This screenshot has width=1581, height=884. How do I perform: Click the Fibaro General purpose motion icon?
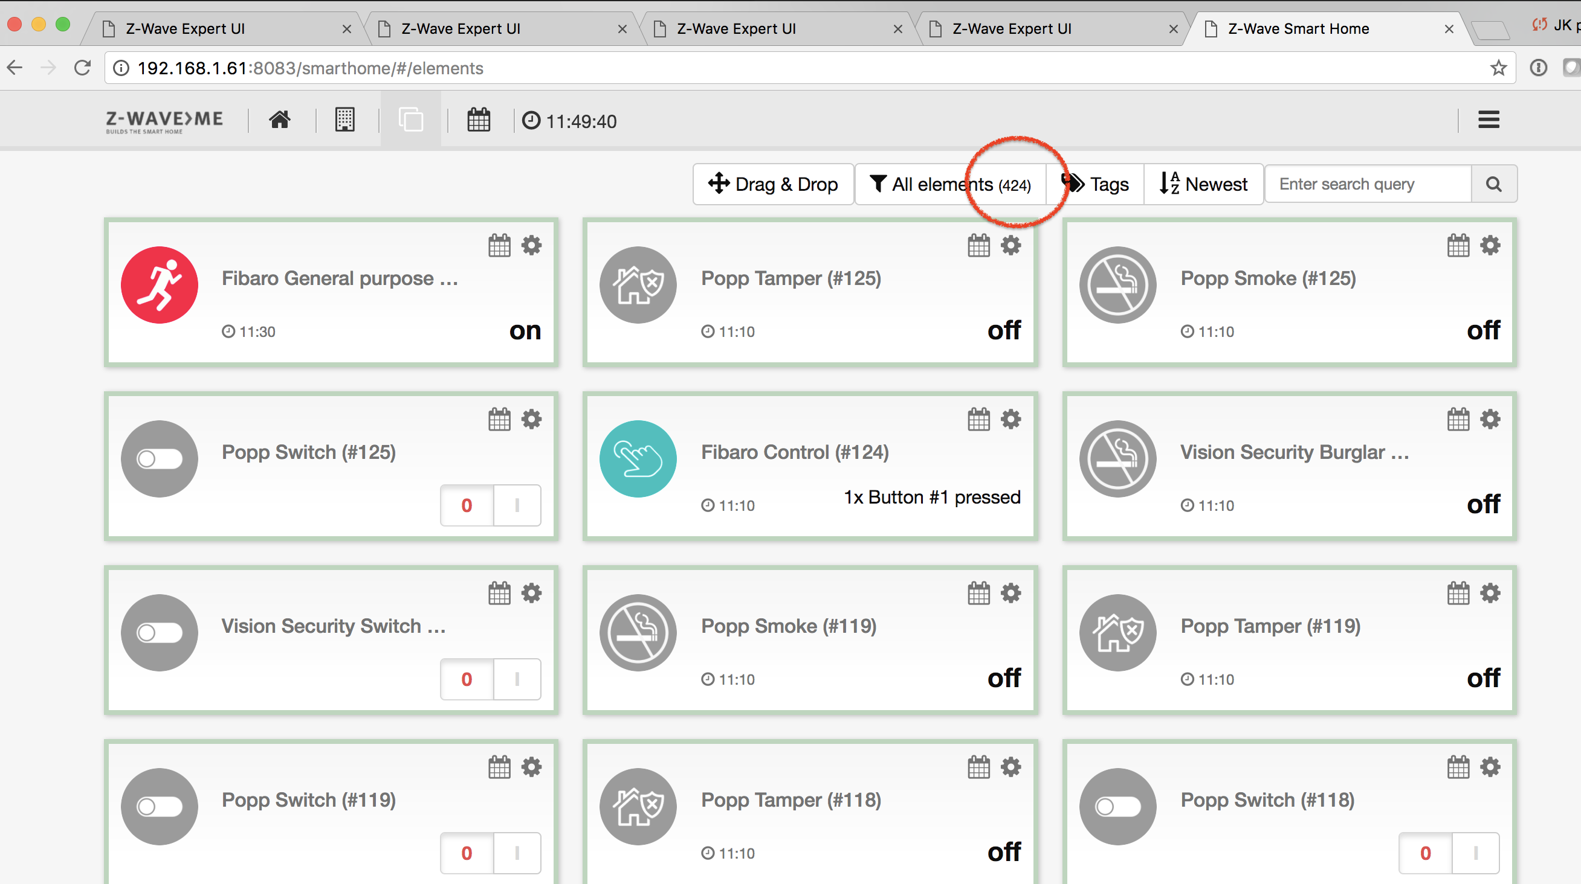click(x=160, y=285)
